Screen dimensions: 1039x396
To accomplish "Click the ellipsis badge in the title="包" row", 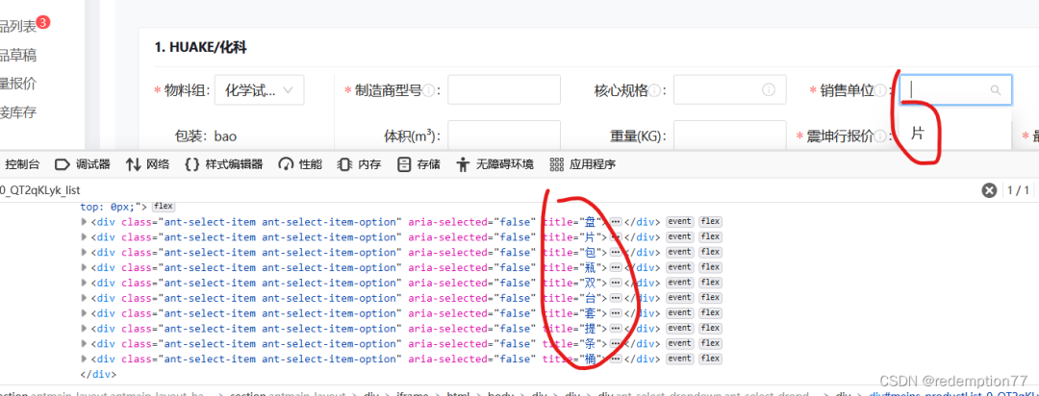I will click(616, 252).
